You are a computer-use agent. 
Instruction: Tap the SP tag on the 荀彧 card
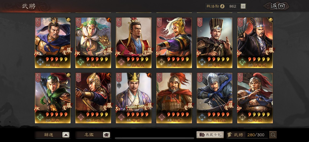[x=199, y=53]
